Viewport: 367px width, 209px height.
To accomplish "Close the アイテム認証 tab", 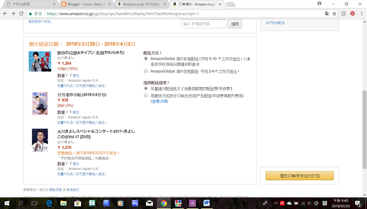I will point(54,4).
